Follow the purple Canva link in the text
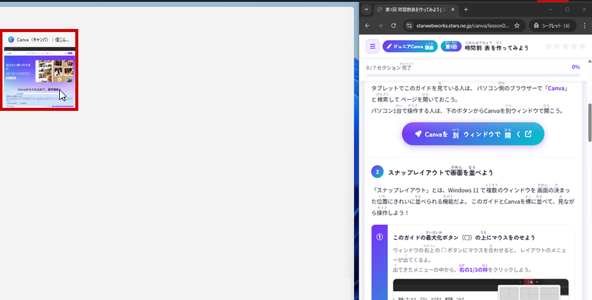This screenshot has height=300, width=592. [x=556, y=88]
